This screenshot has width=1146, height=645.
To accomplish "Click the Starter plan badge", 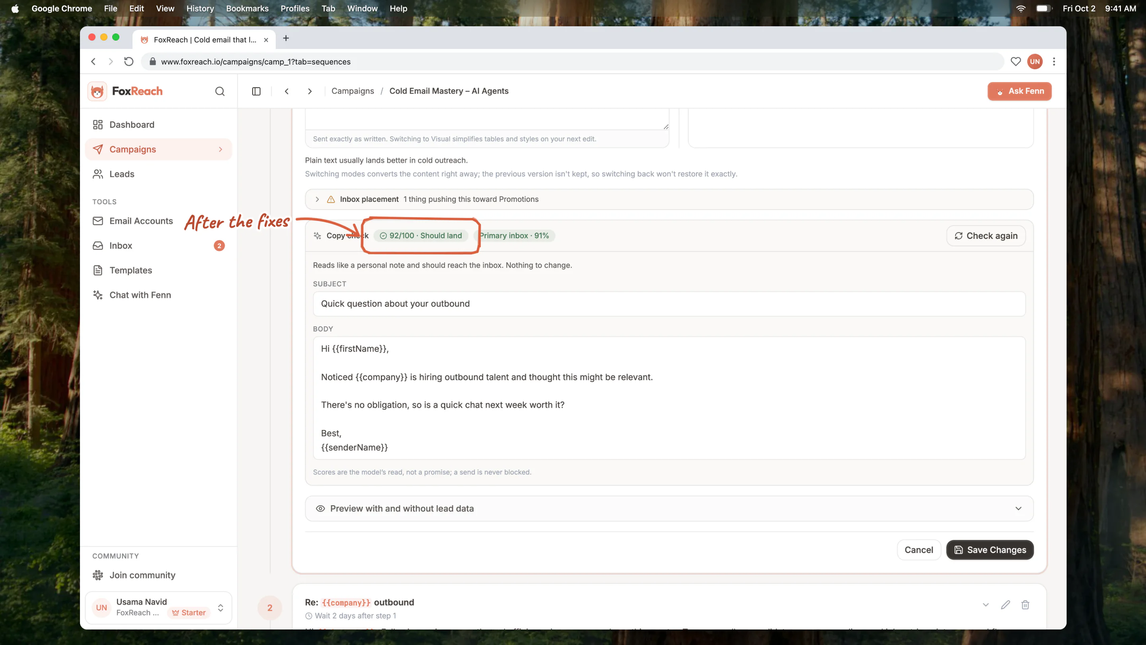I will 189,613.
